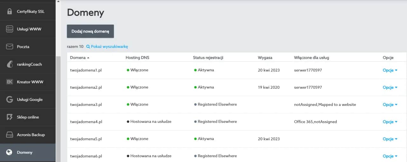The width and height of the screenshot is (407, 162).
Task: Click the magnifier icon beside Pokaż wyszukiwarkę
Action: tap(88, 47)
